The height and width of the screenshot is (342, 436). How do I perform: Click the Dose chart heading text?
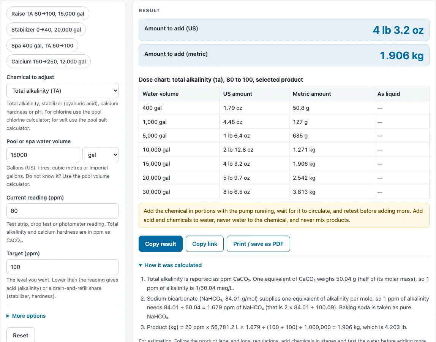[x=221, y=79]
